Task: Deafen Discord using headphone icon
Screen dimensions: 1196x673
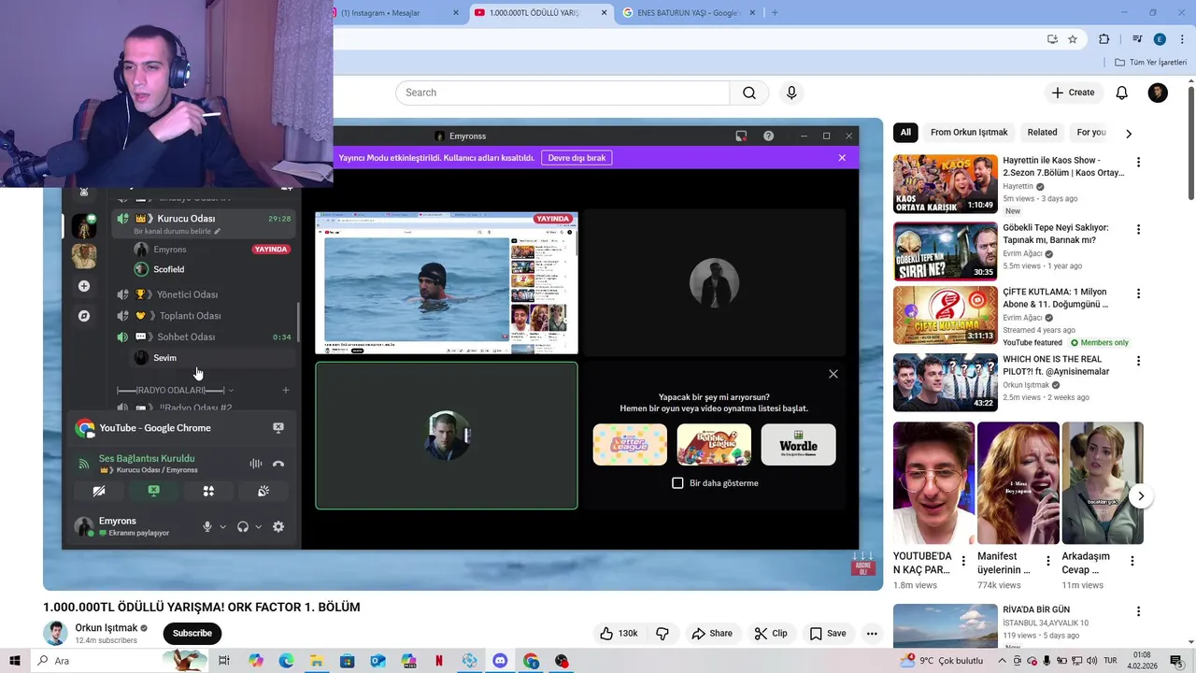Action: 243,526
